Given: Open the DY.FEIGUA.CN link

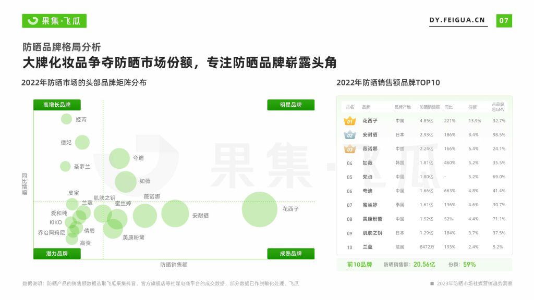Looking at the screenshot, I should [x=457, y=20].
